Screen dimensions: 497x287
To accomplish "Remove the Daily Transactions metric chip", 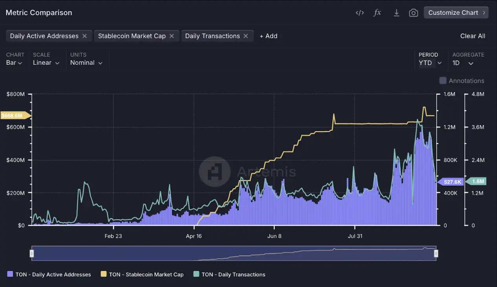I will click(246, 36).
